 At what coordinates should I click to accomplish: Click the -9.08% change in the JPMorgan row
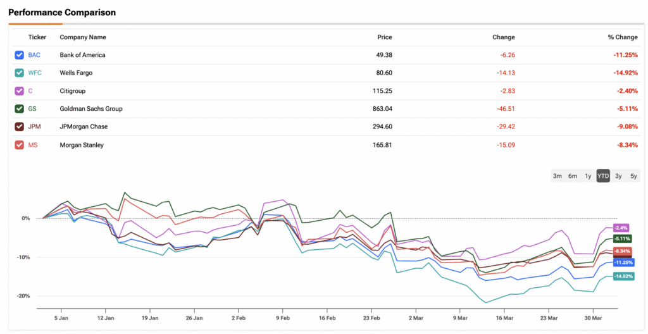click(627, 127)
